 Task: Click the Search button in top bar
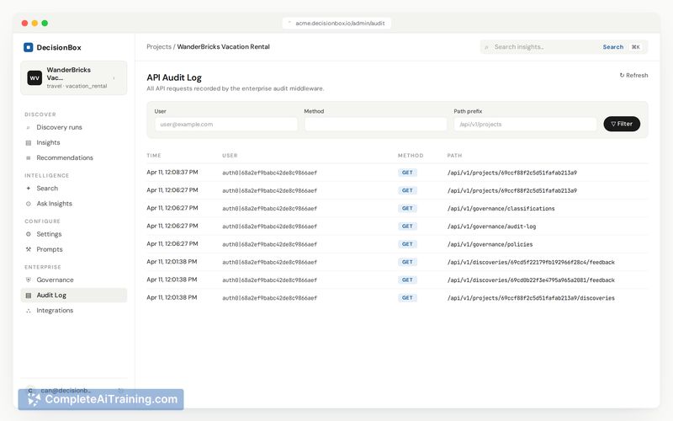[613, 47]
